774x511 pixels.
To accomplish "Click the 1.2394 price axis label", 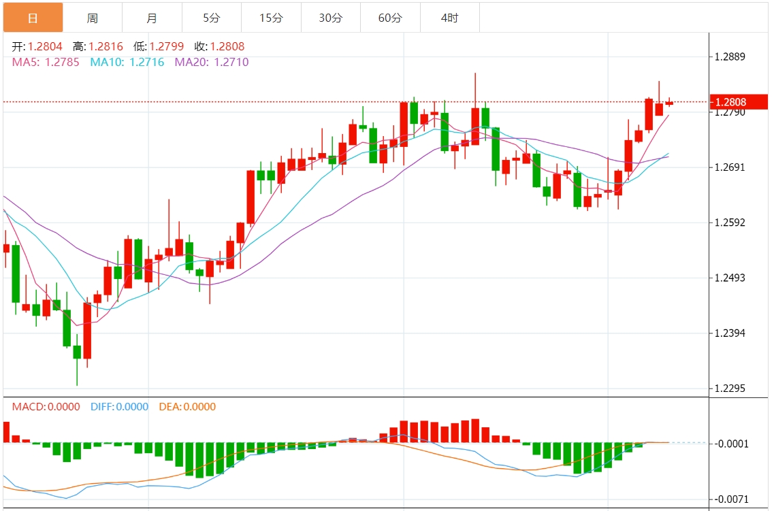I will pos(730,333).
